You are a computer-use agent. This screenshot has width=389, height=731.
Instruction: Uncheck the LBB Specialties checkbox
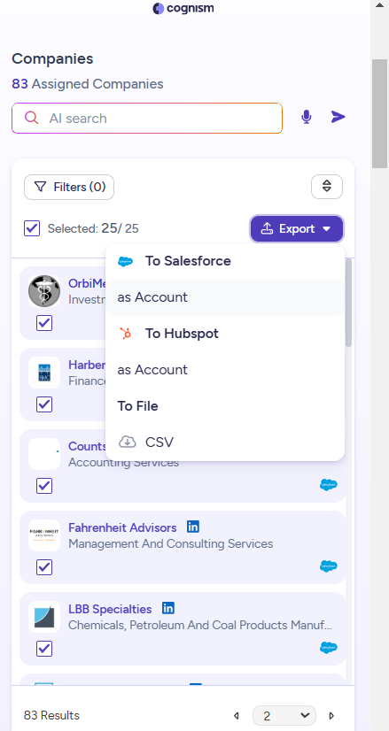(x=44, y=649)
